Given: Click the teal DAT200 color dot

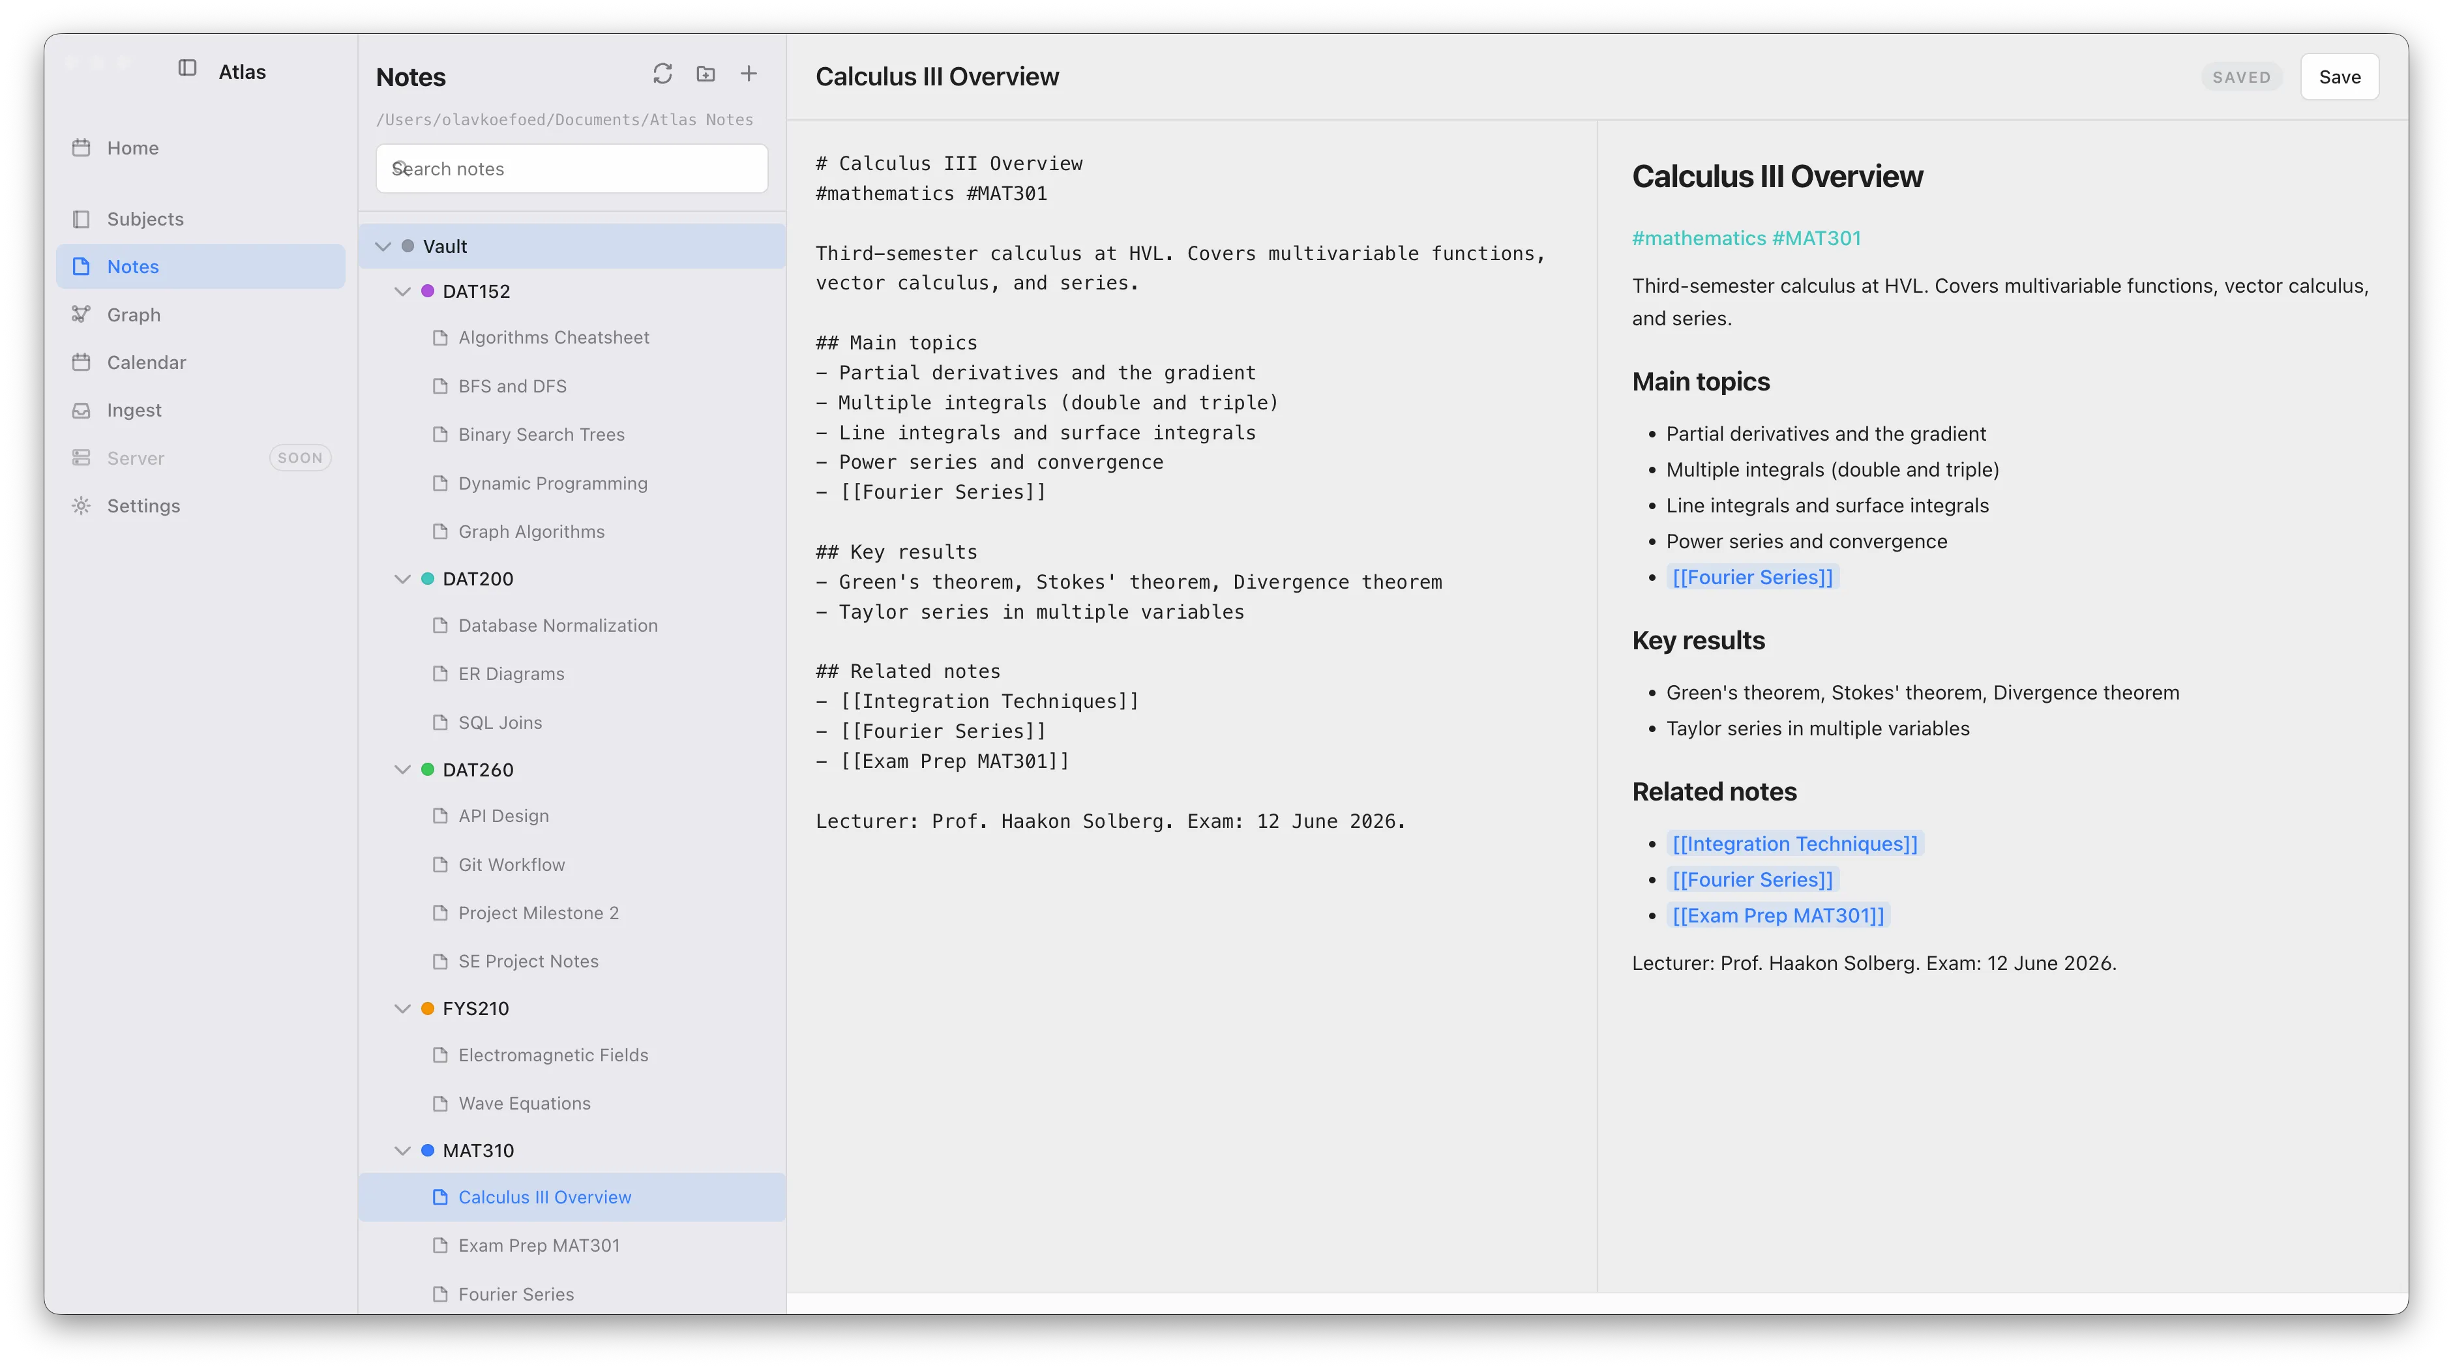Looking at the screenshot, I should pyautogui.click(x=428, y=579).
